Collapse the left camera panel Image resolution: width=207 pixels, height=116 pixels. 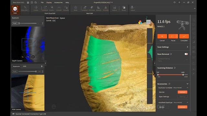pyautogui.click(x=45, y=63)
